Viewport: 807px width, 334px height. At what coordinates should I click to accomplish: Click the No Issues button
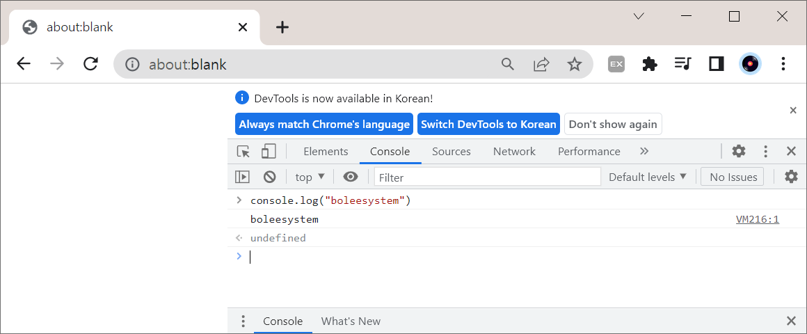click(733, 177)
